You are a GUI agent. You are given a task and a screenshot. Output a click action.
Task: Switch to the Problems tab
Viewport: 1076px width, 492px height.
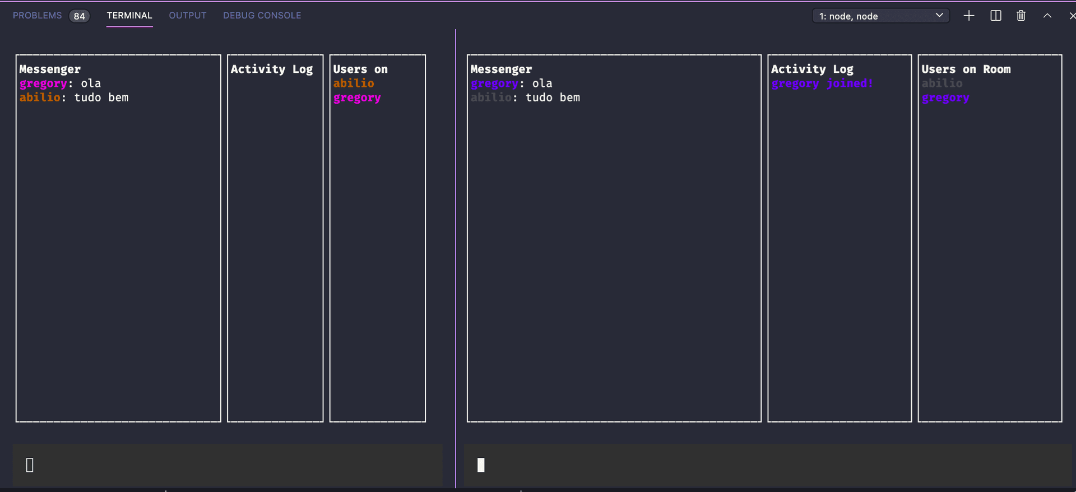pyautogui.click(x=37, y=16)
